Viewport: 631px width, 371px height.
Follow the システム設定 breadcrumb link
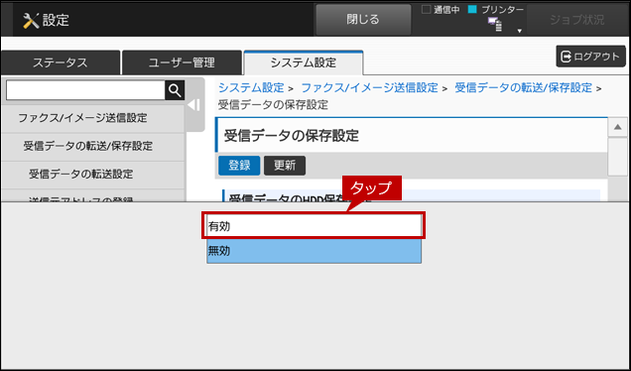click(251, 87)
